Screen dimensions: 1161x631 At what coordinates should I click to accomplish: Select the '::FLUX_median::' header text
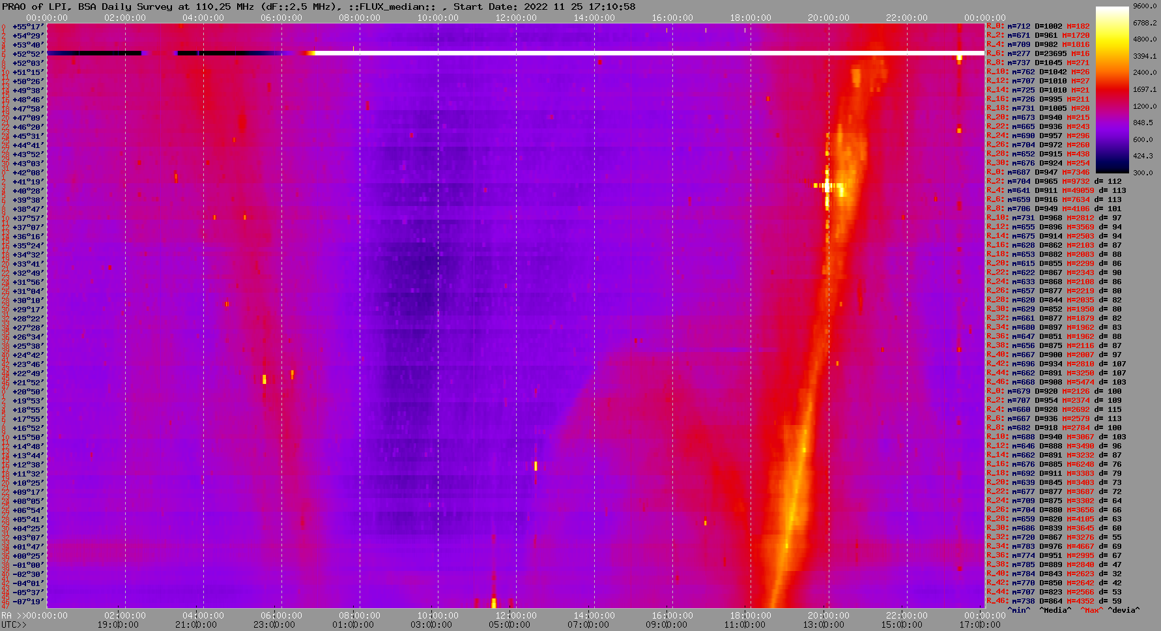coord(392,7)
